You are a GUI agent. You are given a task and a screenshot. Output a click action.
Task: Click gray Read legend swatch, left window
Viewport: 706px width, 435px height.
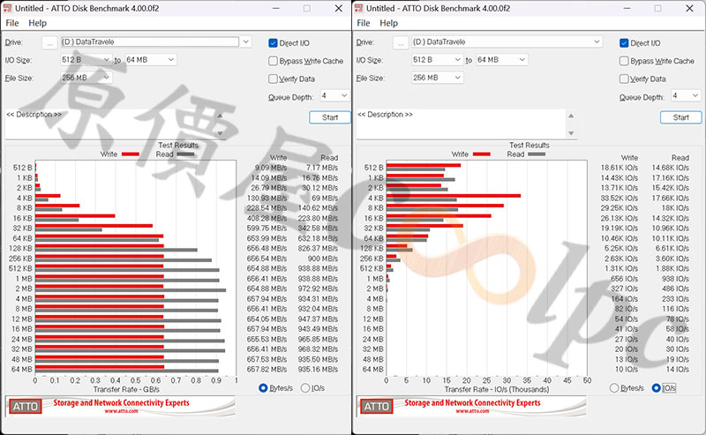[x=185, y=154]
